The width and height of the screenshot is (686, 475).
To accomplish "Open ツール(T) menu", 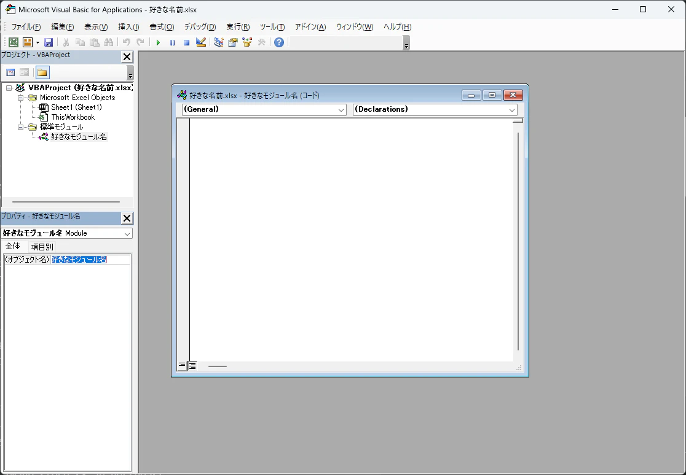I will 272,26.
